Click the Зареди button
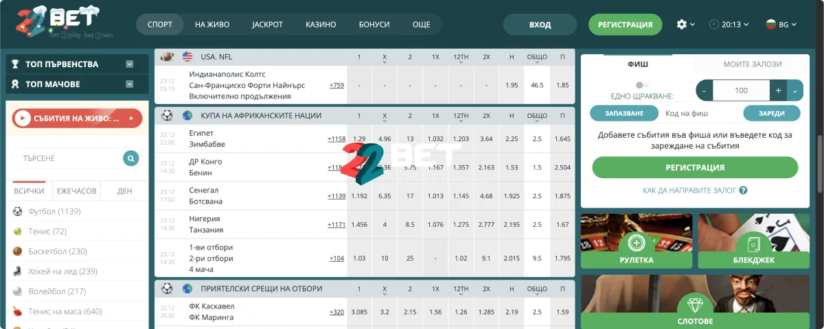The image size is (824, 329). click(x=772, y=113)
